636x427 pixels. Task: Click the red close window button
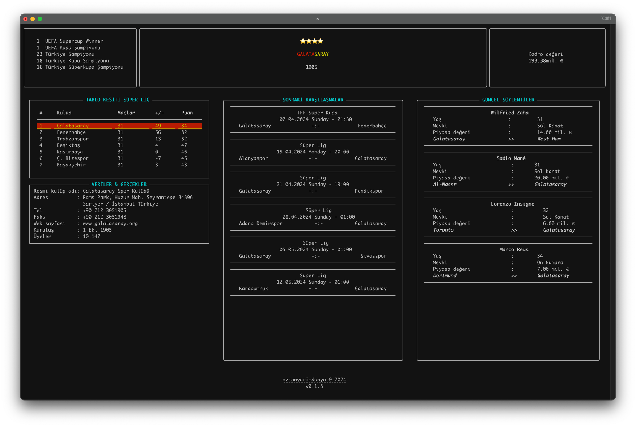(x=25, y=19)
